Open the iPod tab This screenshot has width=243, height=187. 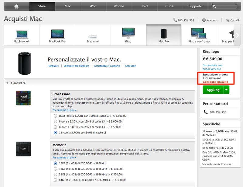click(93, 6)
